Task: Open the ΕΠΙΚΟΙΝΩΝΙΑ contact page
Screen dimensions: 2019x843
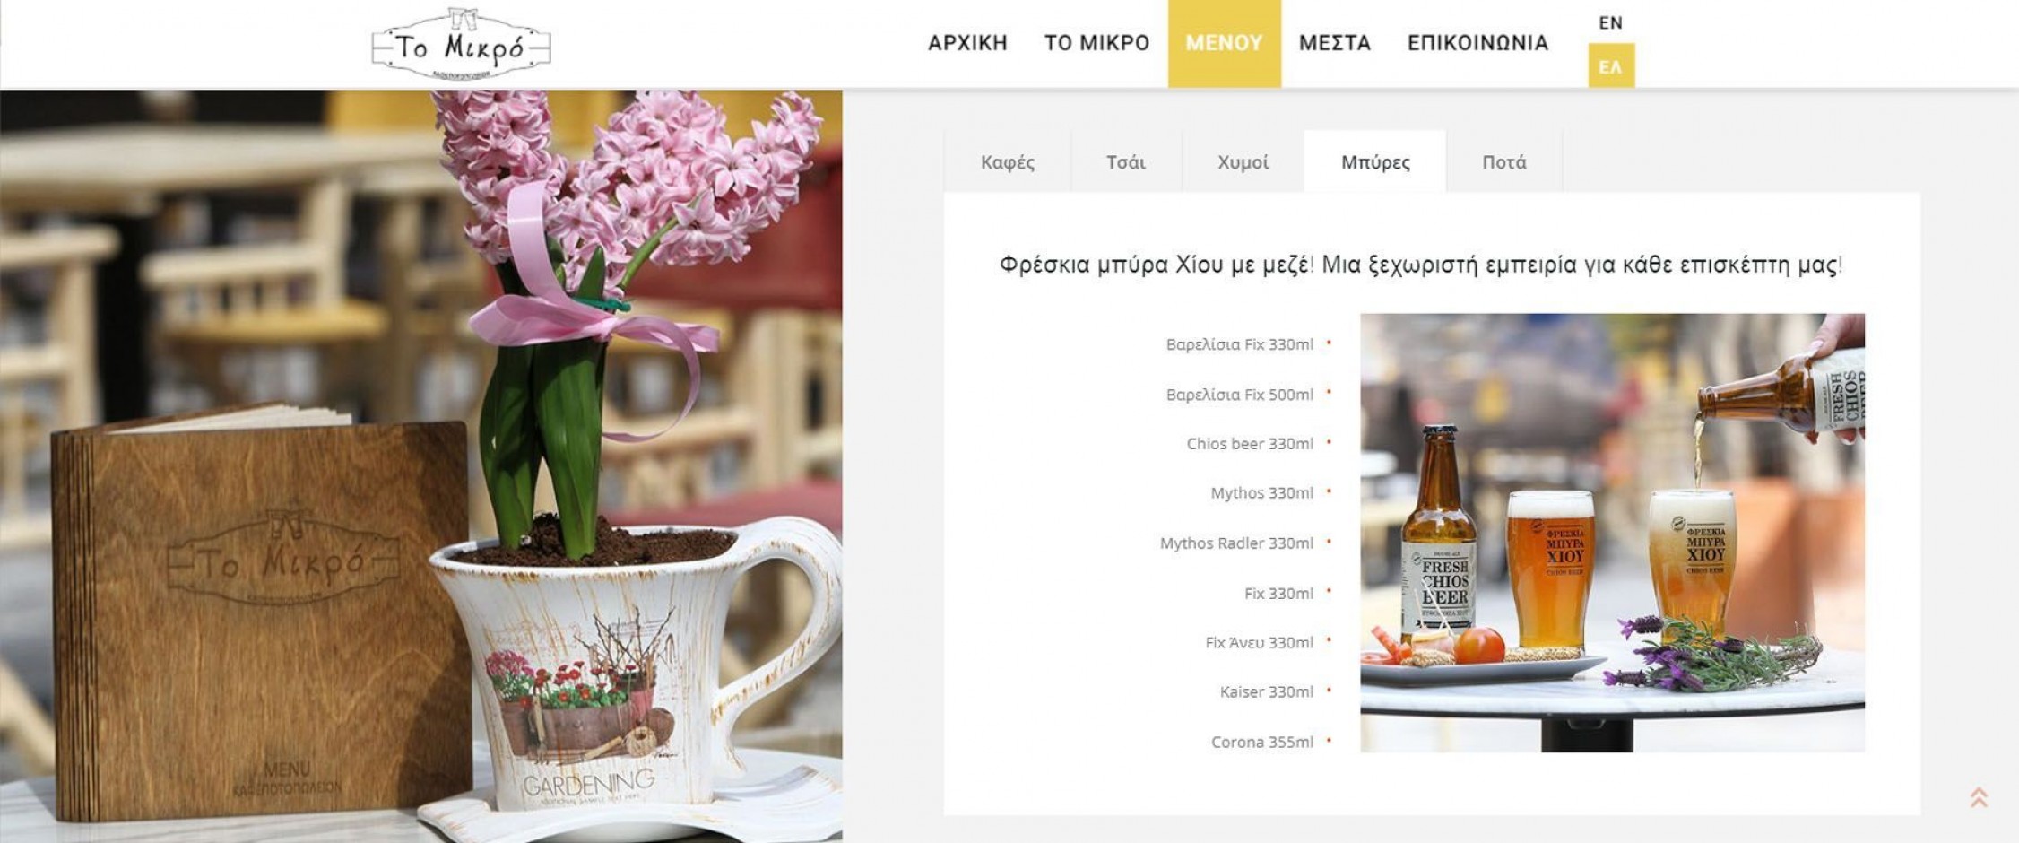Action: (x=1477, y=42)
